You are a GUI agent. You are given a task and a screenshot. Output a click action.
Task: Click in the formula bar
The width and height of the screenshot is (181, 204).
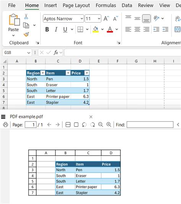123,53
